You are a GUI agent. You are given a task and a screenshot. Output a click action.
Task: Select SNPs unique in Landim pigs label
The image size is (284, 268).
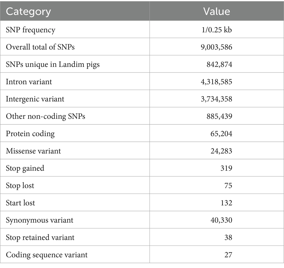pos(53,64)
